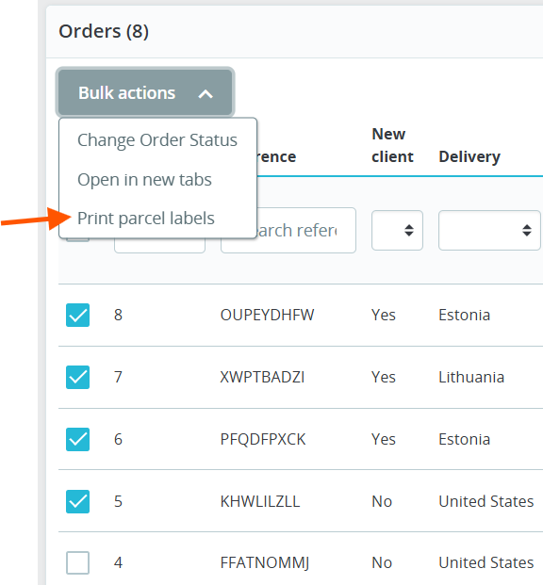Image resolution: width=543 pixels, height=585 pixels.
Task: Open order reference XWPTBADZI
Action: (262, 377)
